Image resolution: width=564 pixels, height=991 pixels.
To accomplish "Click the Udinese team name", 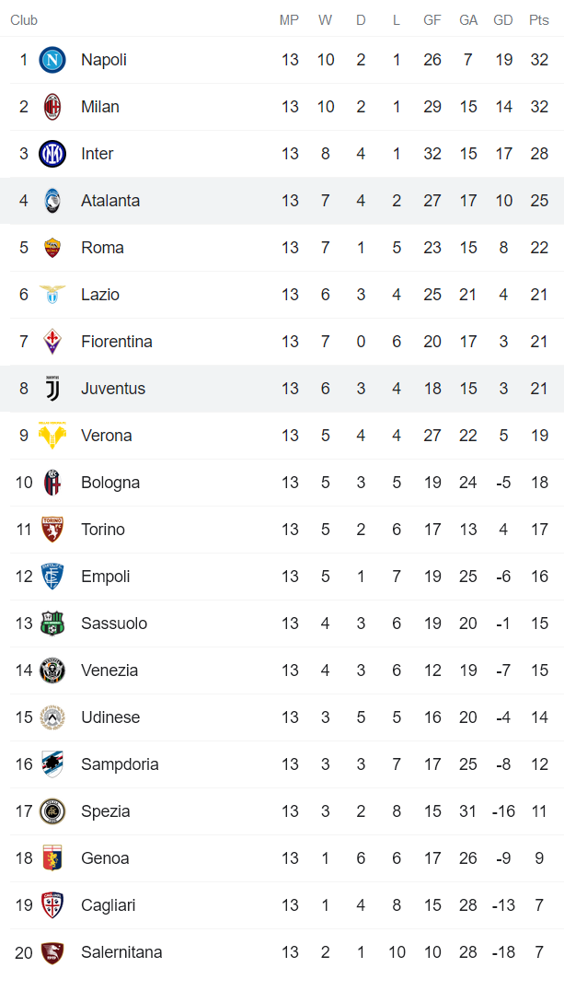I will click(110, 717).
